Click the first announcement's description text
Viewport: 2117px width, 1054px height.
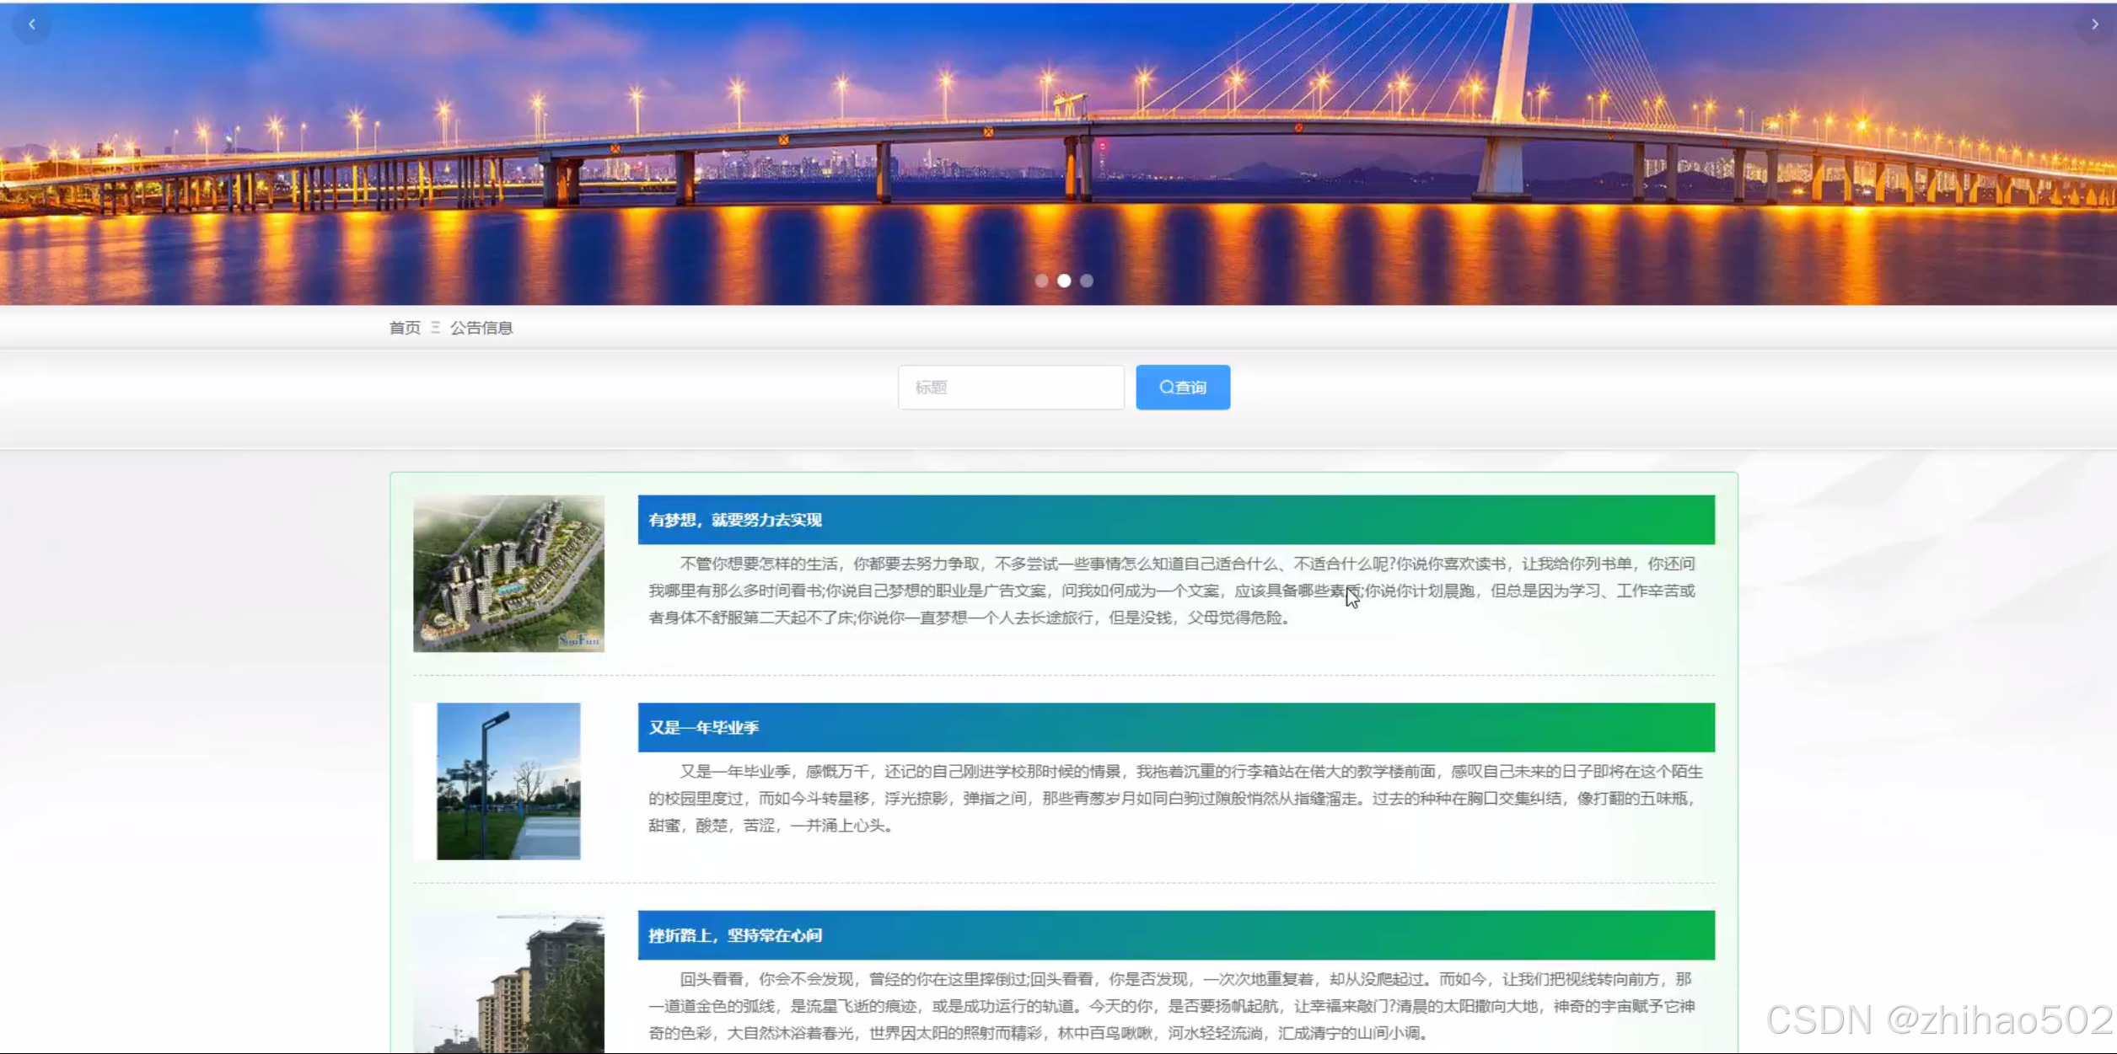[x=1172, y=591]
